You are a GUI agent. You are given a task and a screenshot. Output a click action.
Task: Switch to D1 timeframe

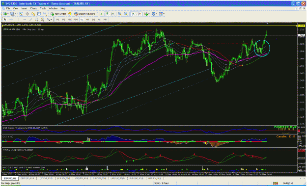(x=94, y=20)
